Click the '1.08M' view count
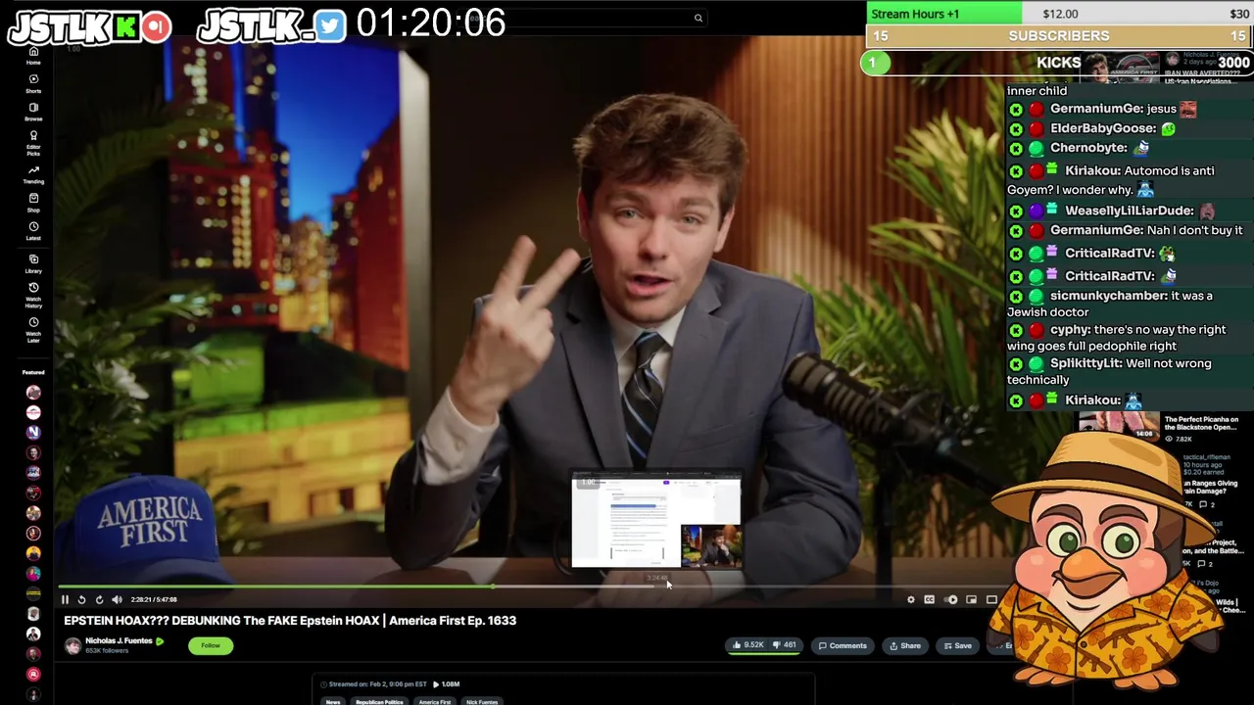1254x705 pixels. (451, 684)
